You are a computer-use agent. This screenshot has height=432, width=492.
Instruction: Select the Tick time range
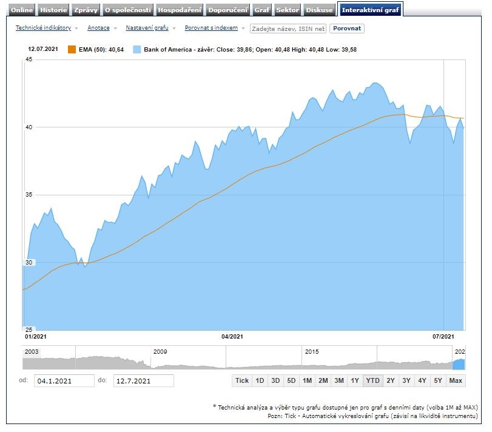tap(242, 380)
